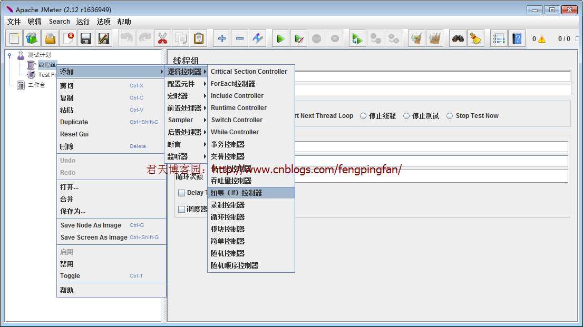Click the Save As toolbar icon
Image resolution: width=583 pixels, height=327 pixels.
pyautogui.click(x=104, y=38)
